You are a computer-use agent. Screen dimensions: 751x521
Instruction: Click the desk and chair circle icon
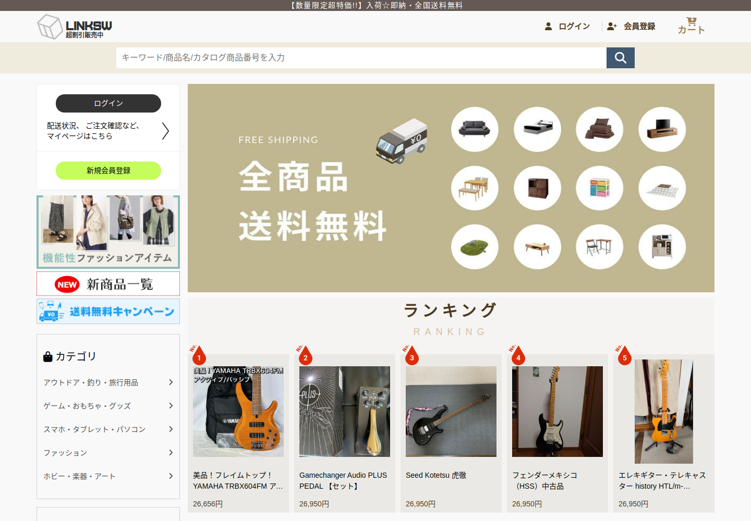click(600, 247)
